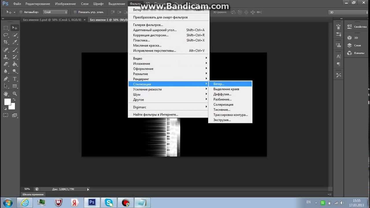This screenshot has height=208, width=370.
Task: Select the Lasso tool
Action: click(x=6, y=35)
